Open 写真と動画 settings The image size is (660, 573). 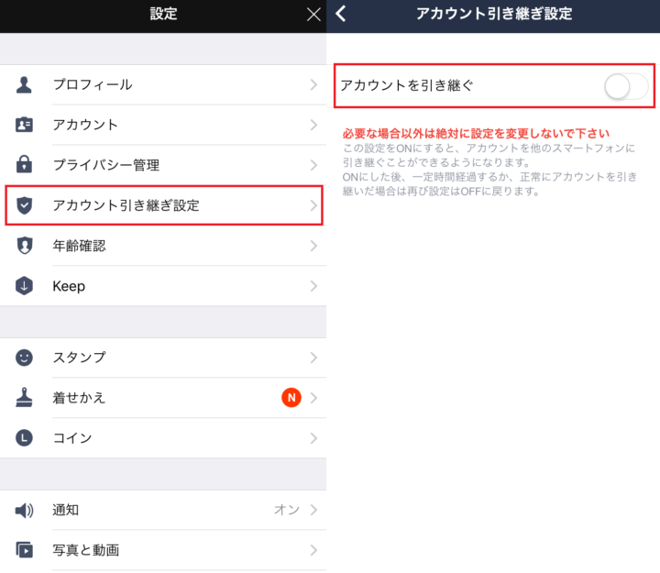coord(163,550)
